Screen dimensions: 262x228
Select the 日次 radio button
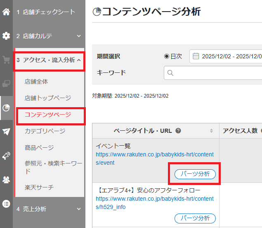pos(167,56)
